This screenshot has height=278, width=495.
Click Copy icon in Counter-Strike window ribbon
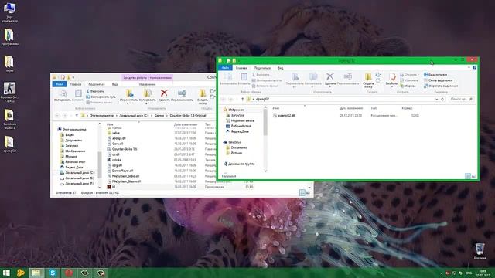tap(62, 93)
